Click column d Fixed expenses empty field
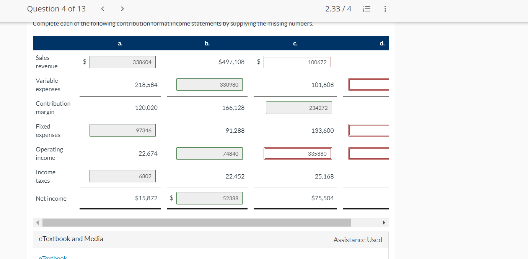 [x=368, y=130]
